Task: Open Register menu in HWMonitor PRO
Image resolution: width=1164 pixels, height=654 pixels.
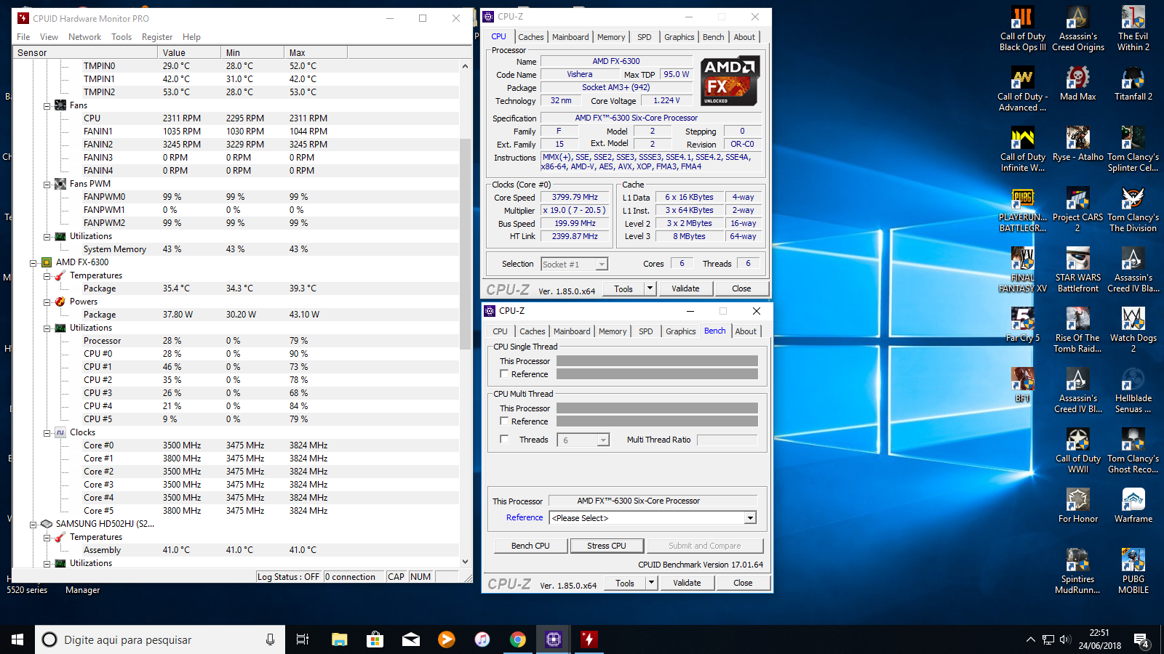Action: pos(157,37)
